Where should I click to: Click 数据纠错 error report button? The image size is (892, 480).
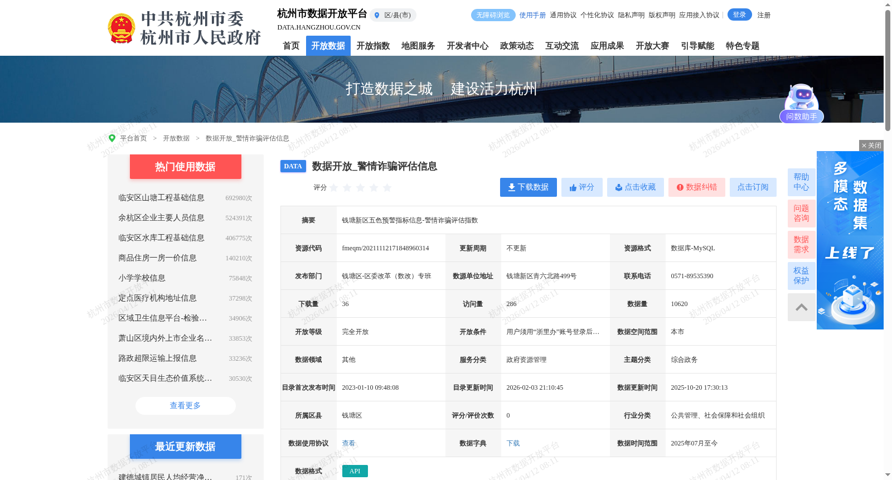(x=697, y=187)
